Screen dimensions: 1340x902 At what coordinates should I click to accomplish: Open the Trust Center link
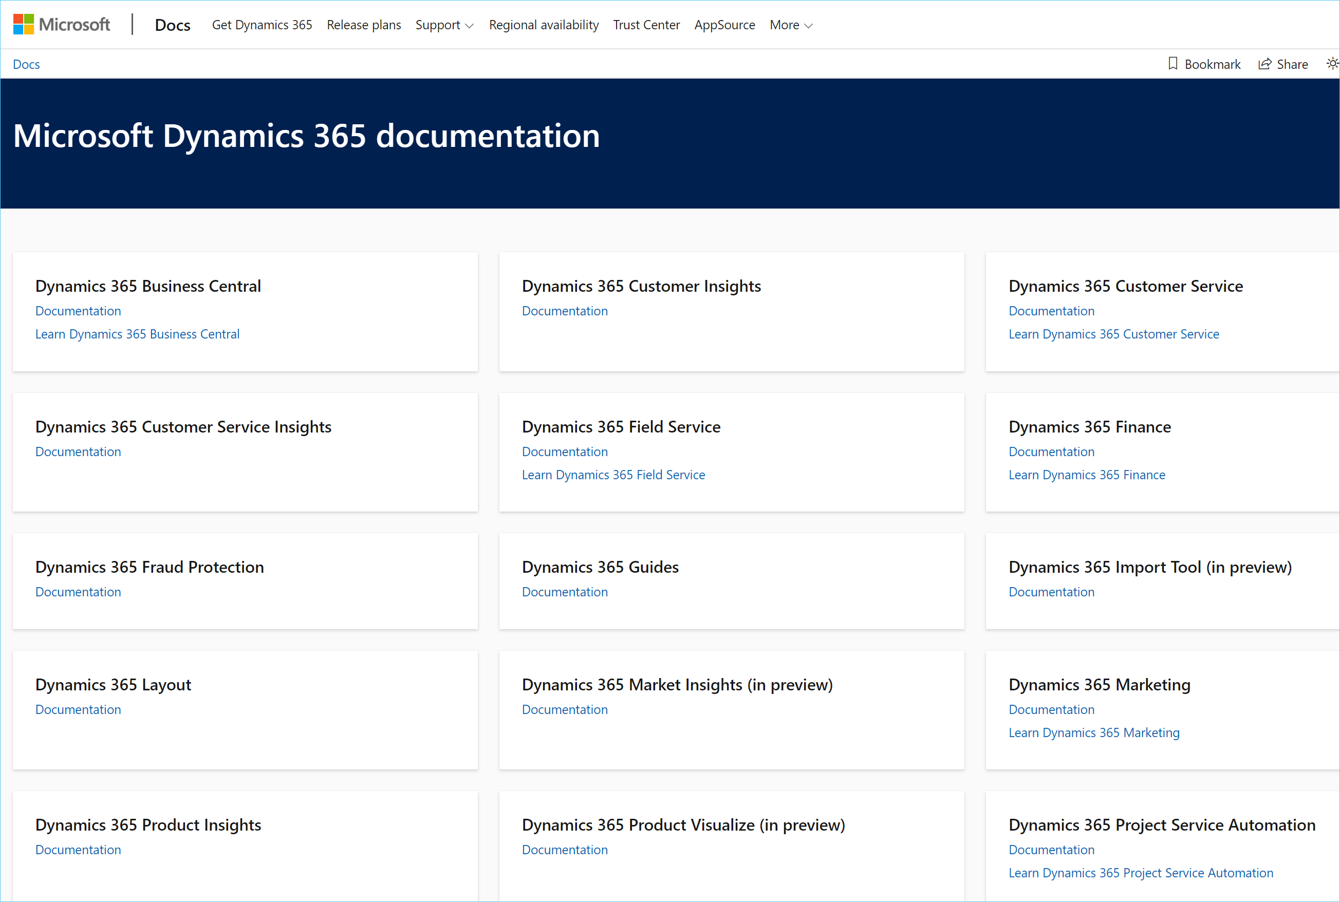click(646, 25)
